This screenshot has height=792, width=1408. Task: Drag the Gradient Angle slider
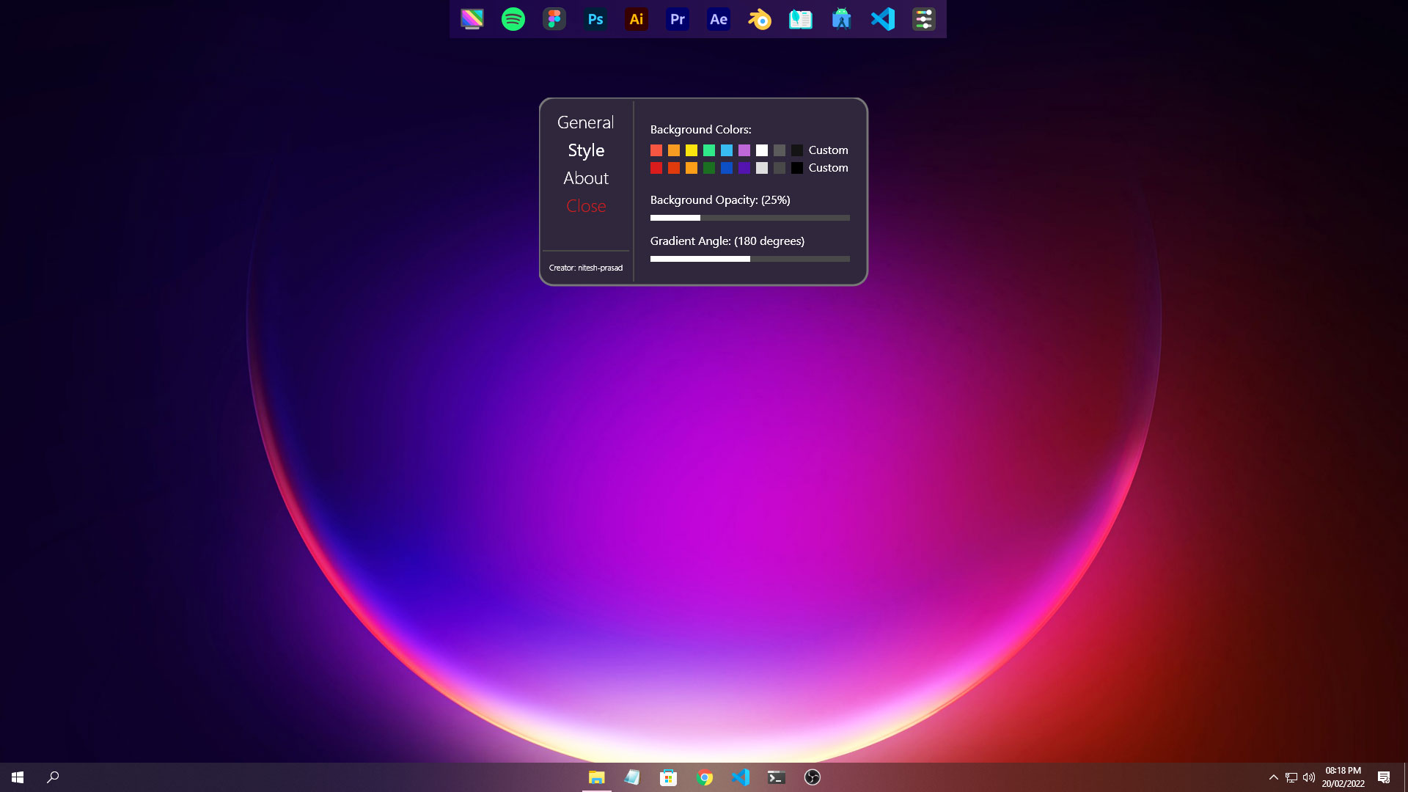749,258
